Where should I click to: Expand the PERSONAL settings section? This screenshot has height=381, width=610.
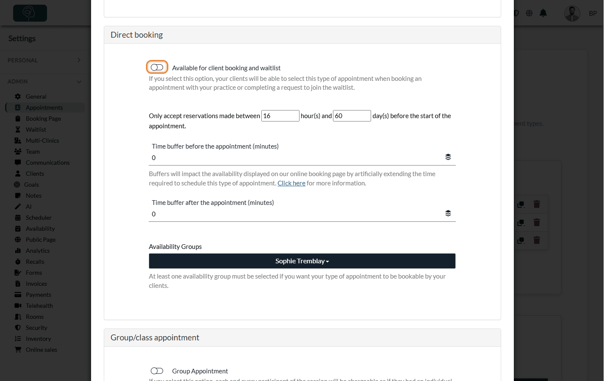pyautogui.click(x=44, y=60)
